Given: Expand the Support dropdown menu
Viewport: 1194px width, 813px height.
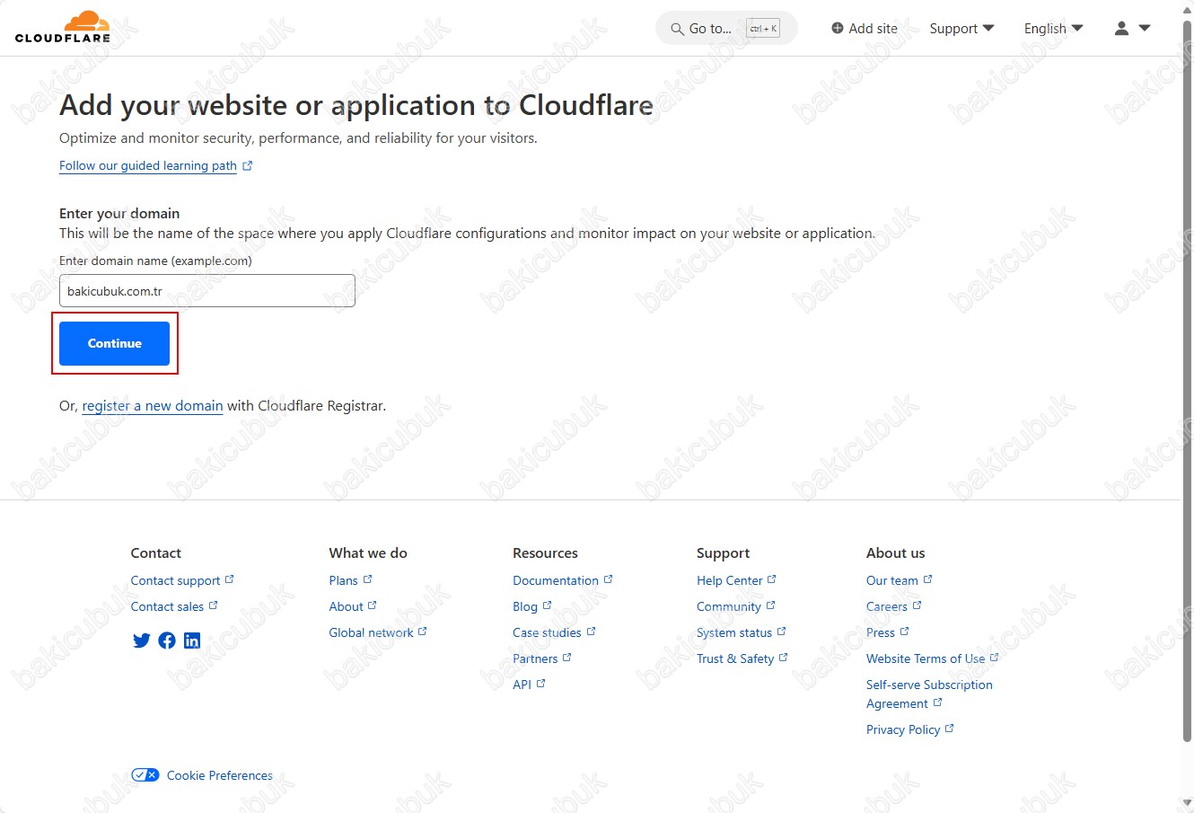Looking at the screenshot, I should click(961, 28).
